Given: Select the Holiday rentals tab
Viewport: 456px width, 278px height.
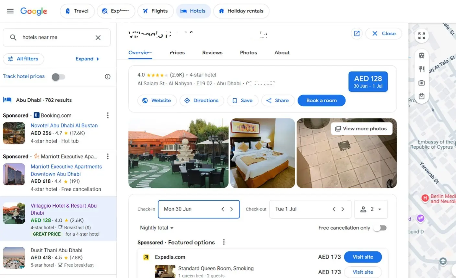Looking at the screenshot, I should [x=241, y=11].
